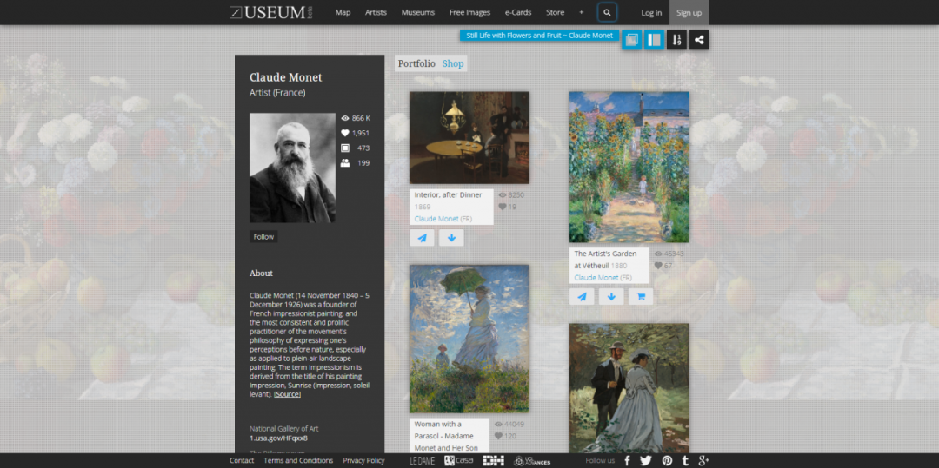Screen dimensions: 939x468
Task: Open the sort order icon button
Action: (x=676, y=40)
